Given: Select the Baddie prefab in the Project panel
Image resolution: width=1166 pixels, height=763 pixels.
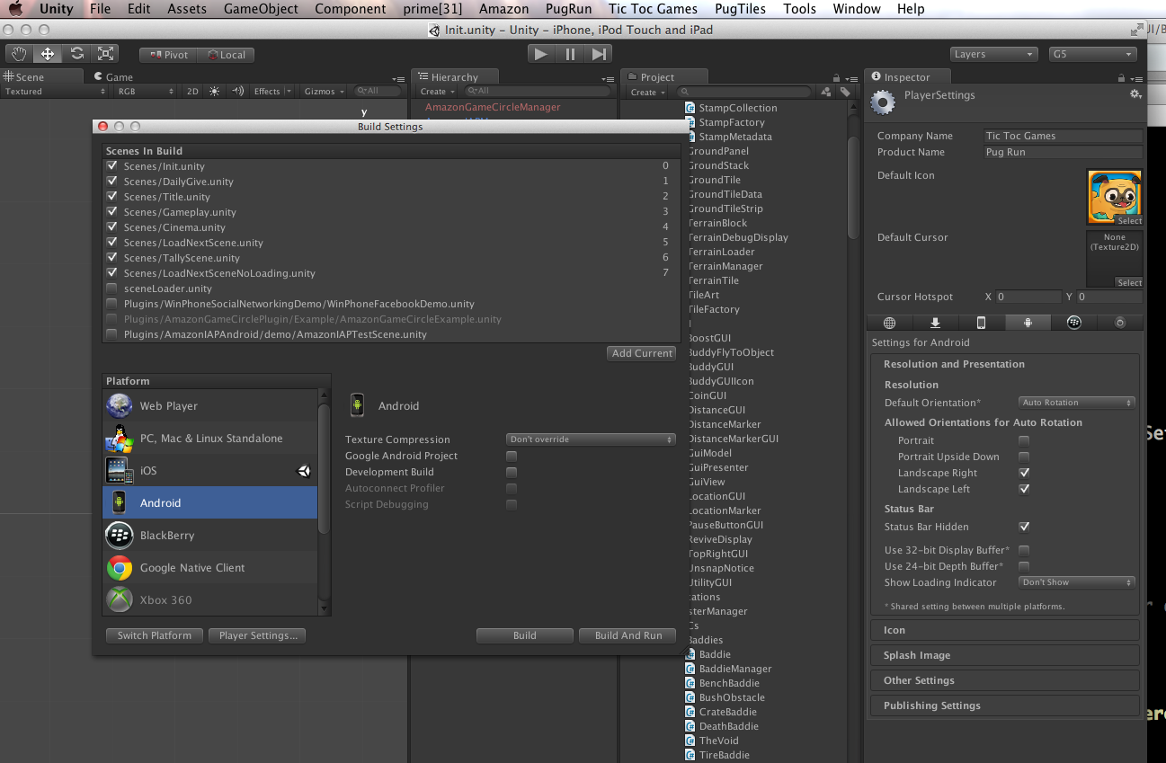Looking at the screenshot, I should coord(713,654).
